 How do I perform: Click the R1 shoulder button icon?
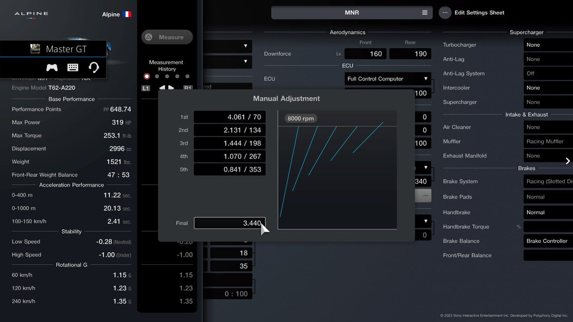(188, 88)
